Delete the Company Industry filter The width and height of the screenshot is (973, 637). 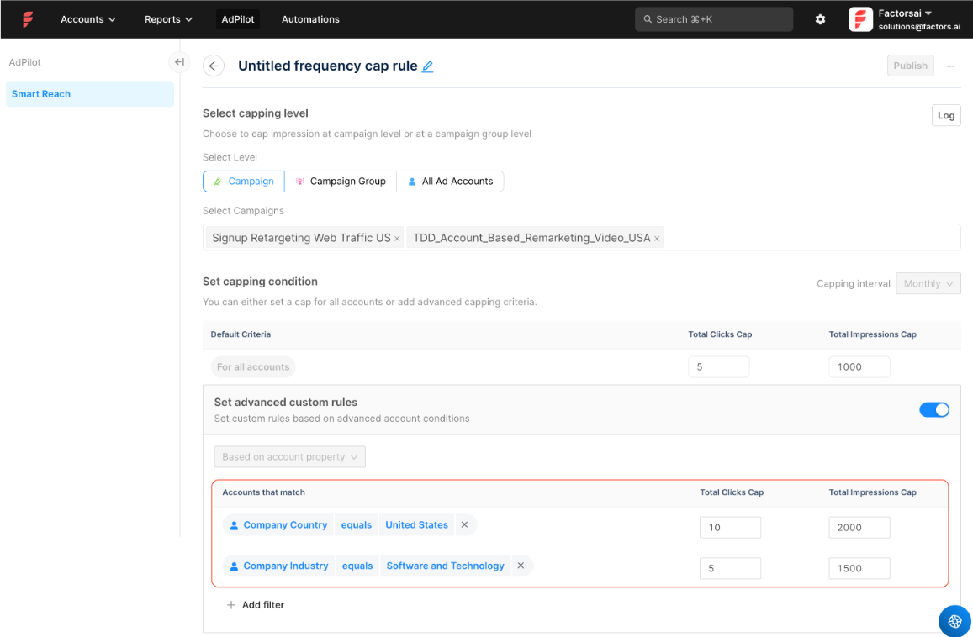[521, 566]
